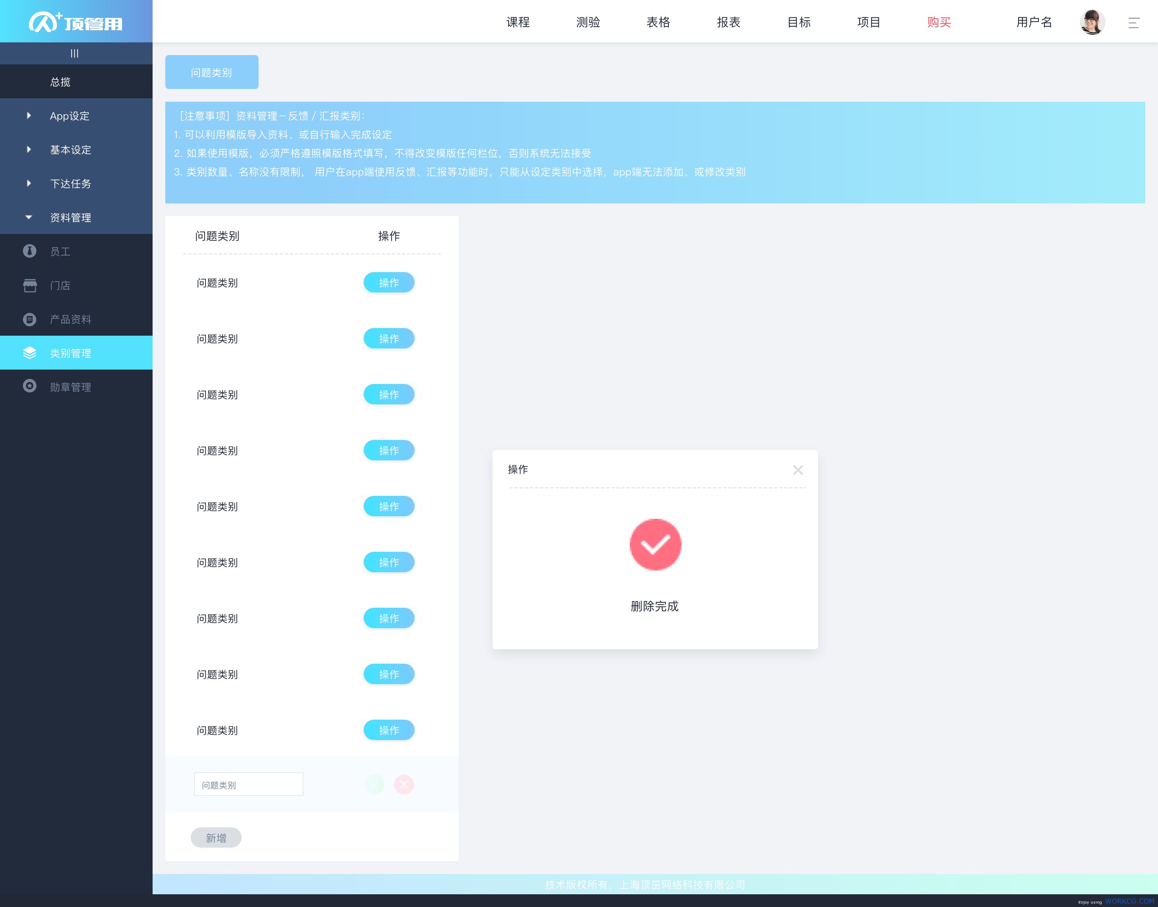Click the 类别管理 layers icon

[30, 353]
